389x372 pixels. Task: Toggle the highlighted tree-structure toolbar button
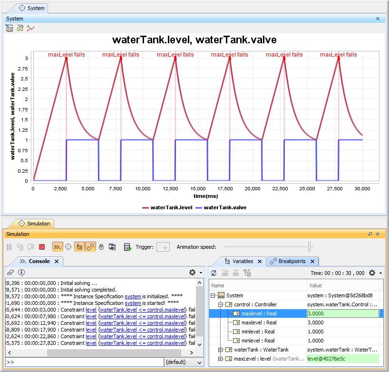pos(79,247)
